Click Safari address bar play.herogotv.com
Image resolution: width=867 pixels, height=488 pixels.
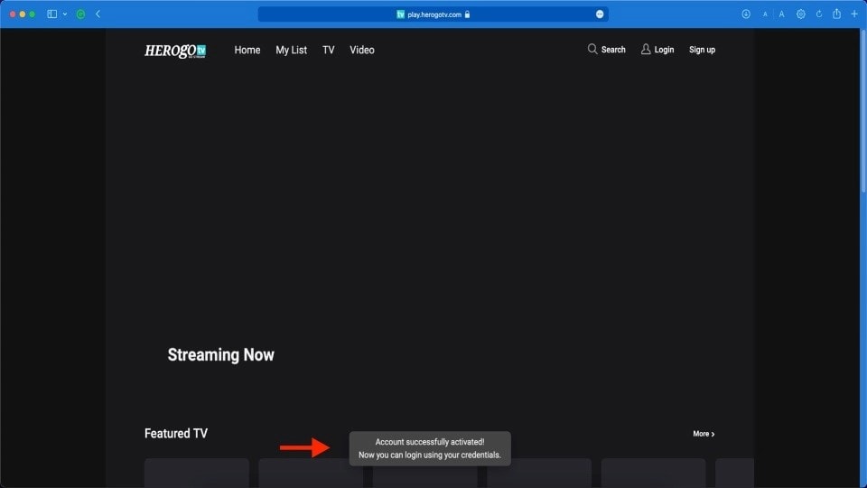click(433, 14)
